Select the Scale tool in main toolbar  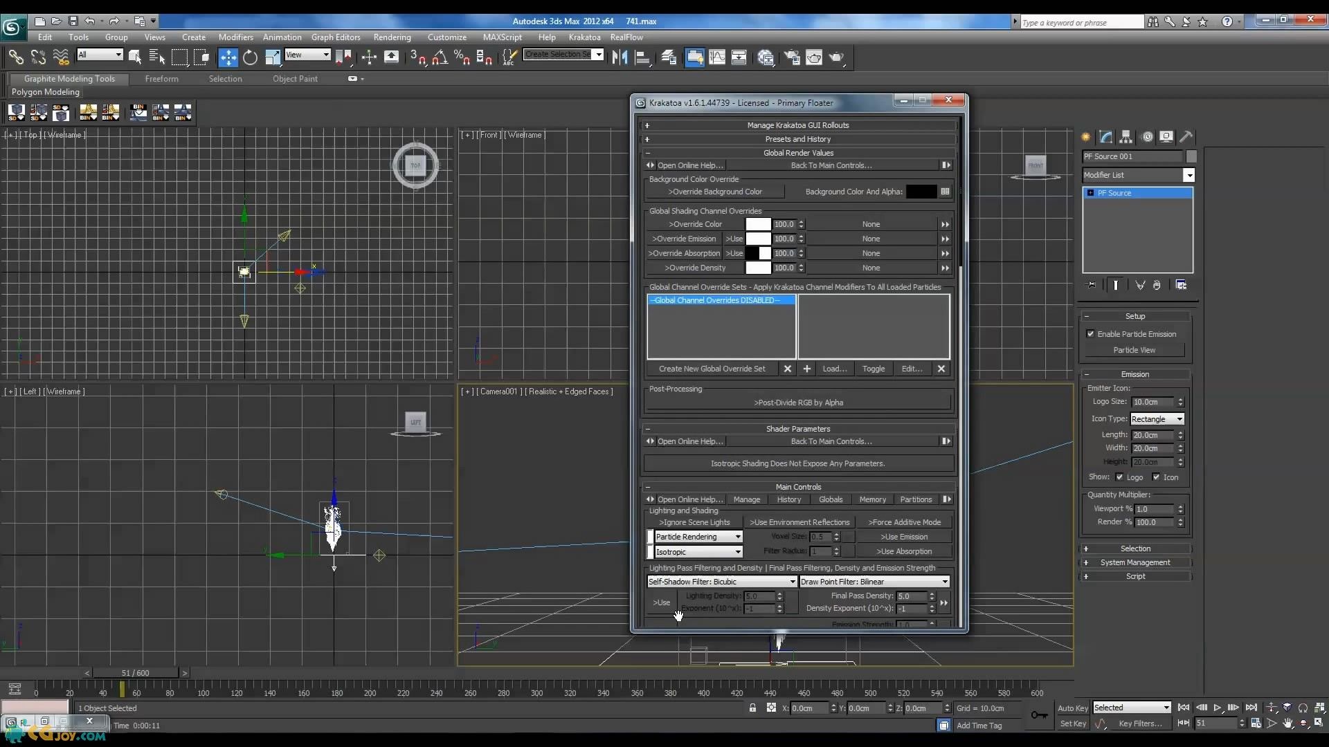[x=273, y=57]
